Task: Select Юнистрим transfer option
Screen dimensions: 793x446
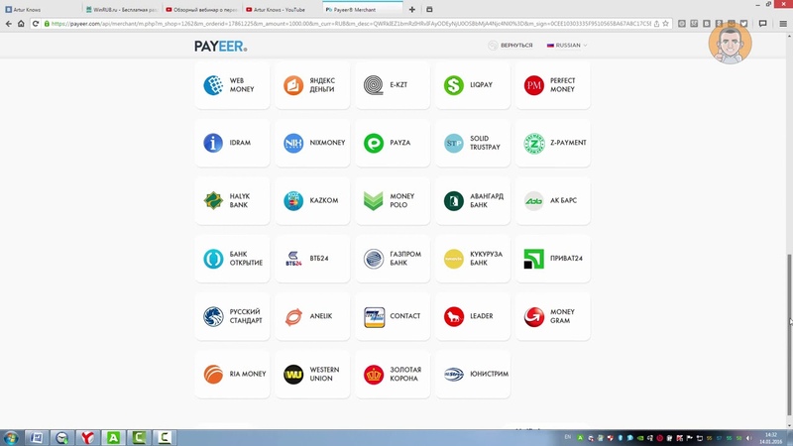Action: 473,375
